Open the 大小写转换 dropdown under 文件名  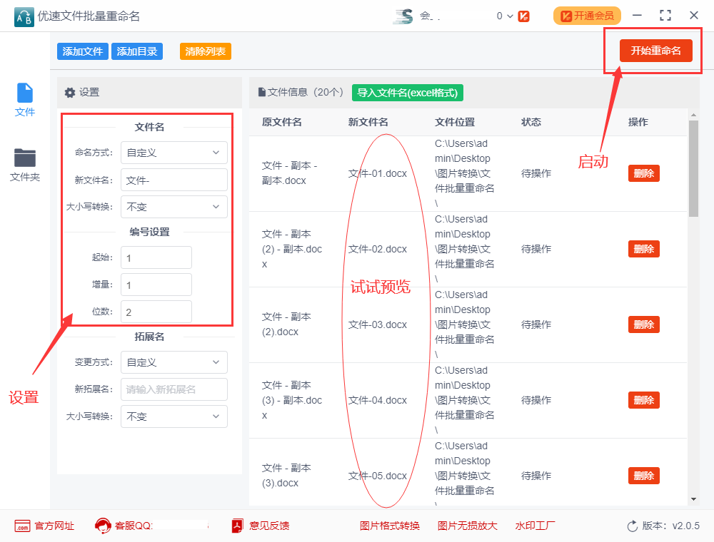174,207
